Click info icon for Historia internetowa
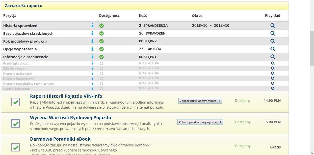 pos(92,78)
